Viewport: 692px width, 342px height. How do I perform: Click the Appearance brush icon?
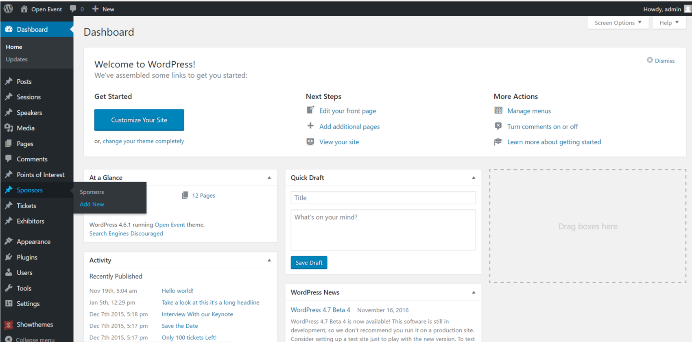9,241
